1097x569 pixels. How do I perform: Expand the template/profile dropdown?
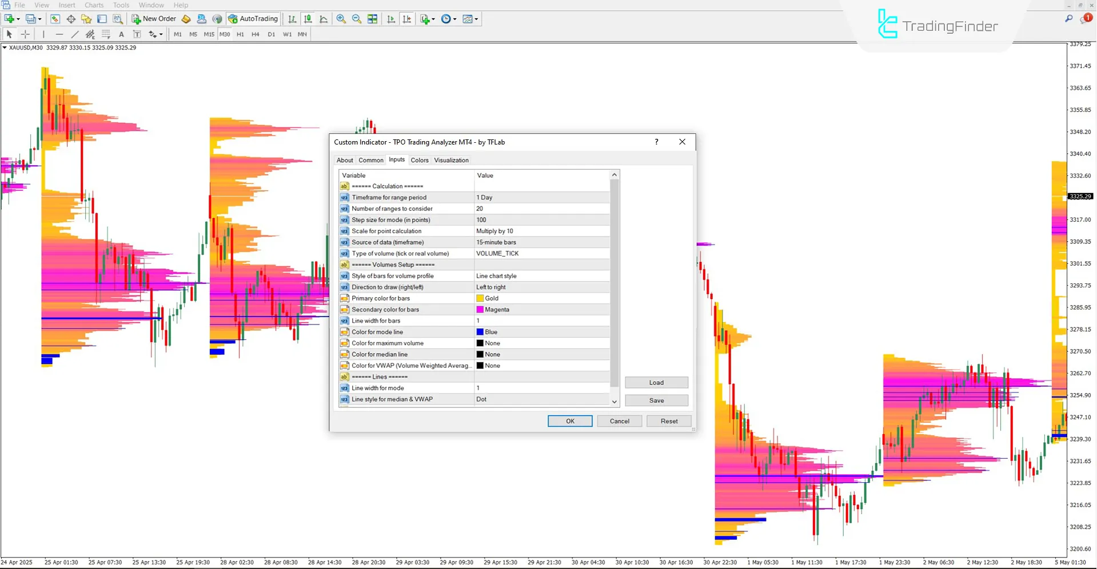pyautogui.click(x=477, y=19)
